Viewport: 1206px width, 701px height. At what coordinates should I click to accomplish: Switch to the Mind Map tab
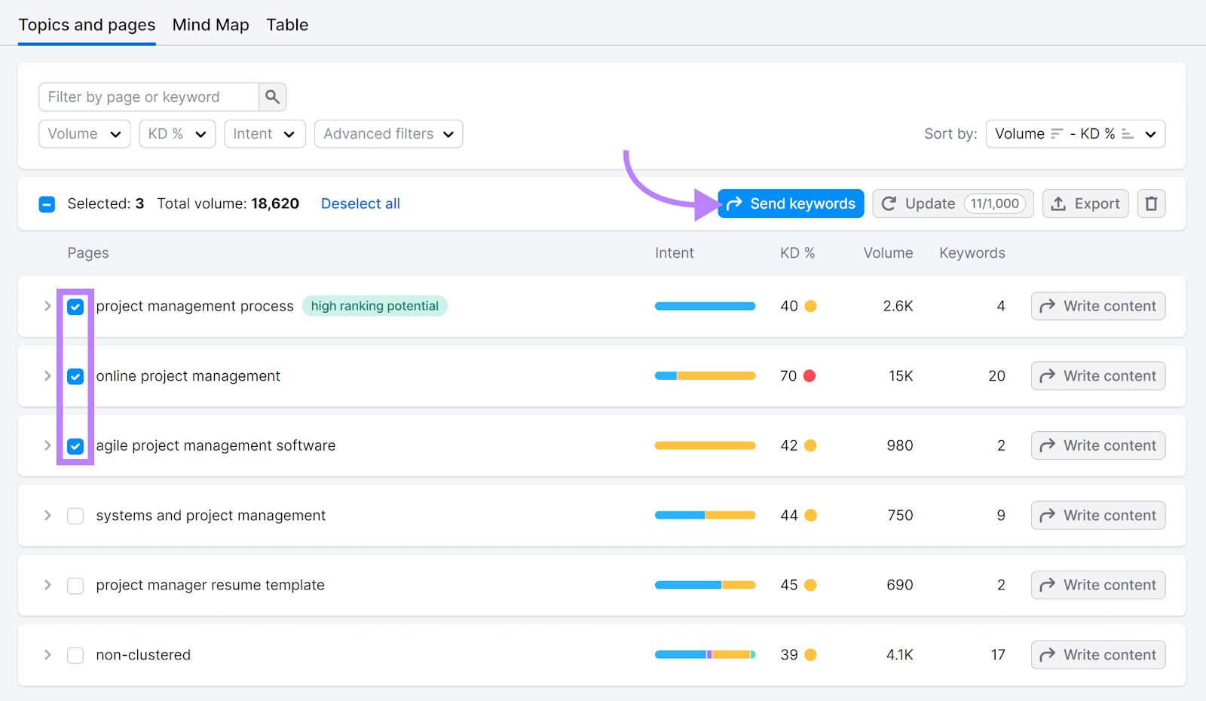click(x=210, y=24)
